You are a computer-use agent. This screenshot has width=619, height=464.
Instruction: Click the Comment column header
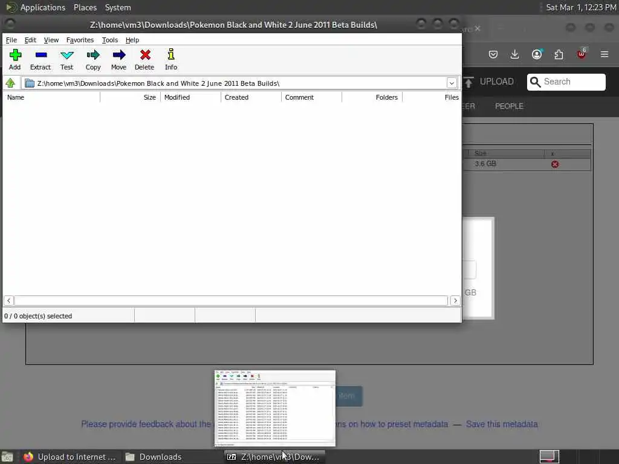pos(311,97)
